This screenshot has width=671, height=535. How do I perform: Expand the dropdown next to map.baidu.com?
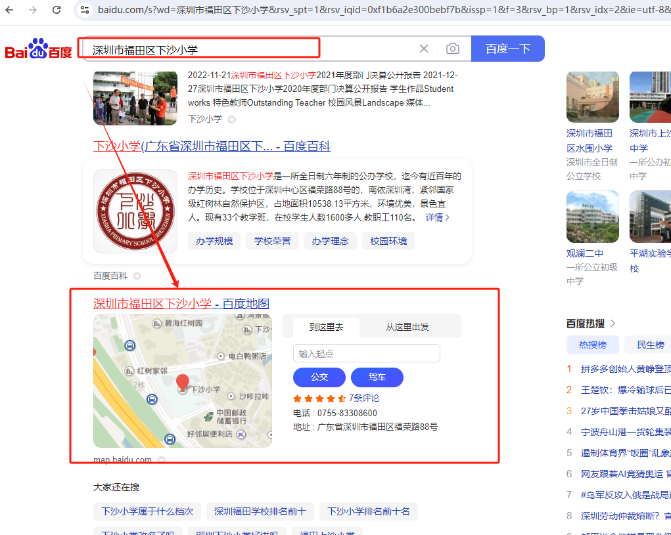coord(161,460)
